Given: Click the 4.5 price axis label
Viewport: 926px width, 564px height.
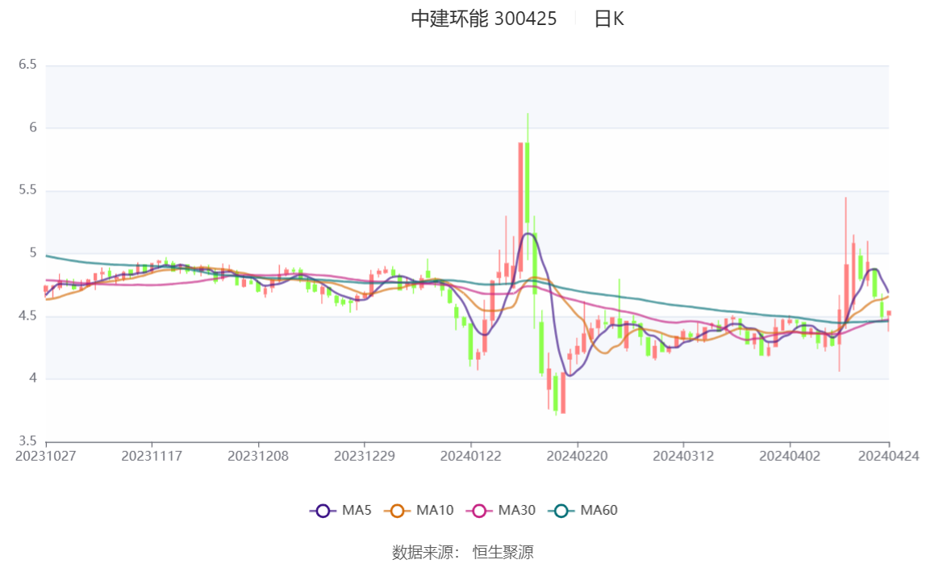Looking at the screenshot, I should tap(27, 316).
